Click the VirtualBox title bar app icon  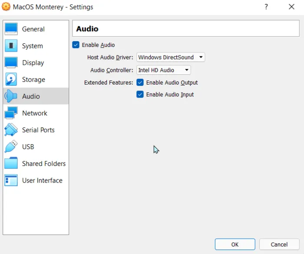[6, 7]
